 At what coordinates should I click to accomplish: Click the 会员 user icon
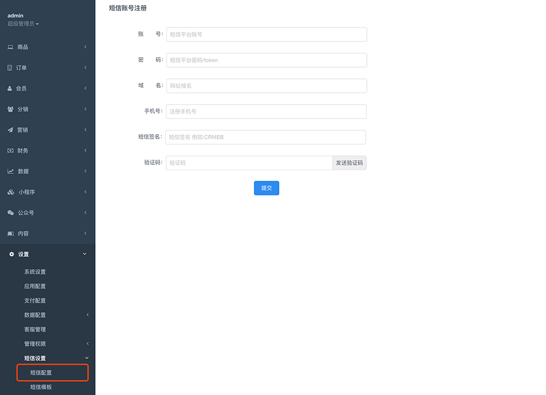(x=10, y=88)
